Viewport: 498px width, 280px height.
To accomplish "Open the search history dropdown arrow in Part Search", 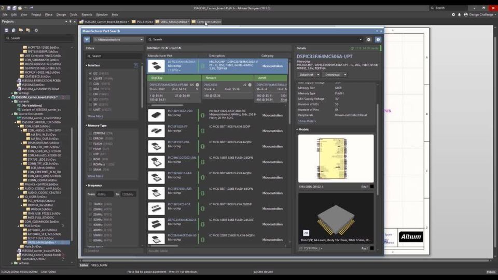I will point(361,40).
